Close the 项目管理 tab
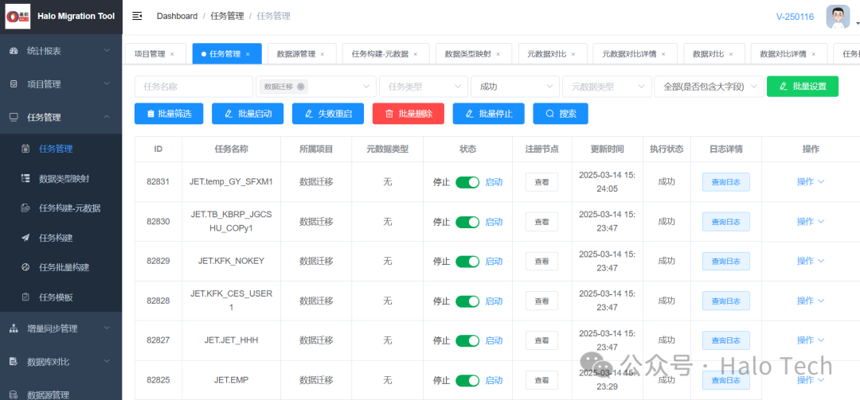 click(172, 54)
